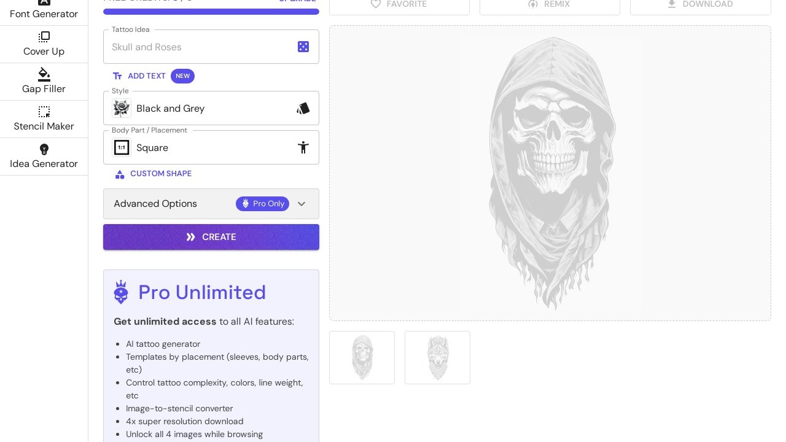Favorite the generated tattoo image
The height and width of the screenshot is (442, 786).
pos(399,5)
